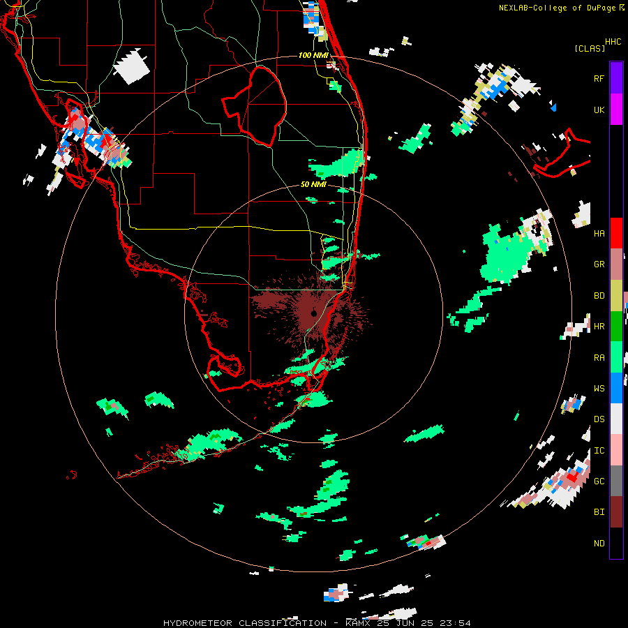Click the white DS legend swatch
628x628 pixels.
tap(616, 419)
